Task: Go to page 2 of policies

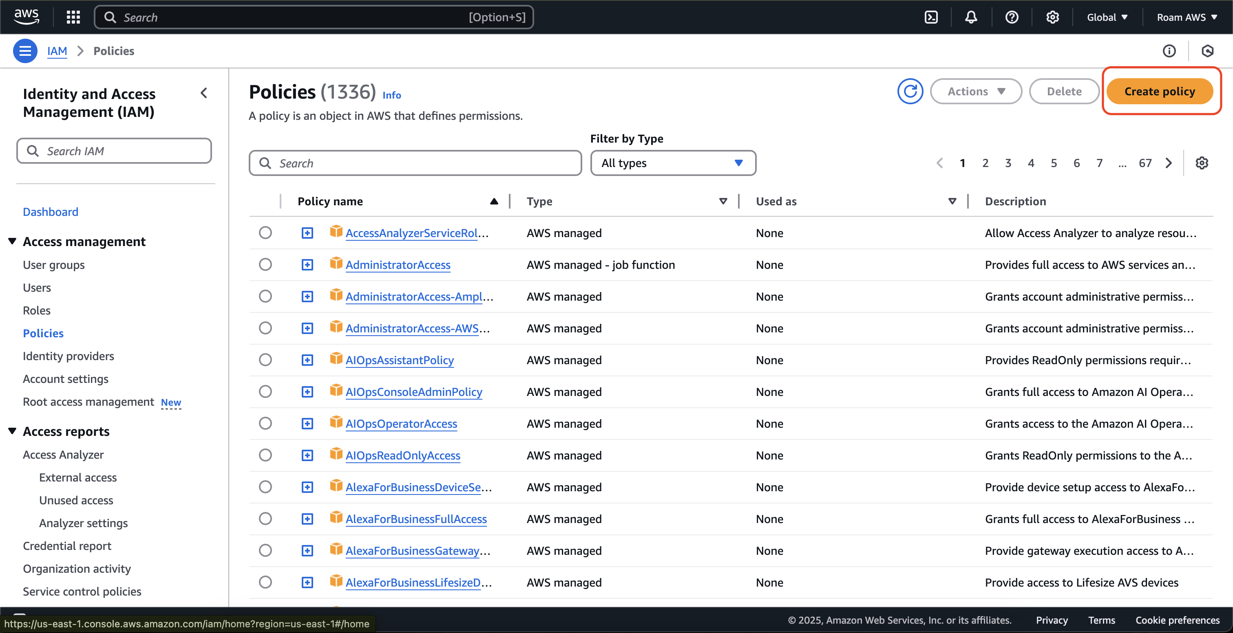Action: click(x=985, y=163)
